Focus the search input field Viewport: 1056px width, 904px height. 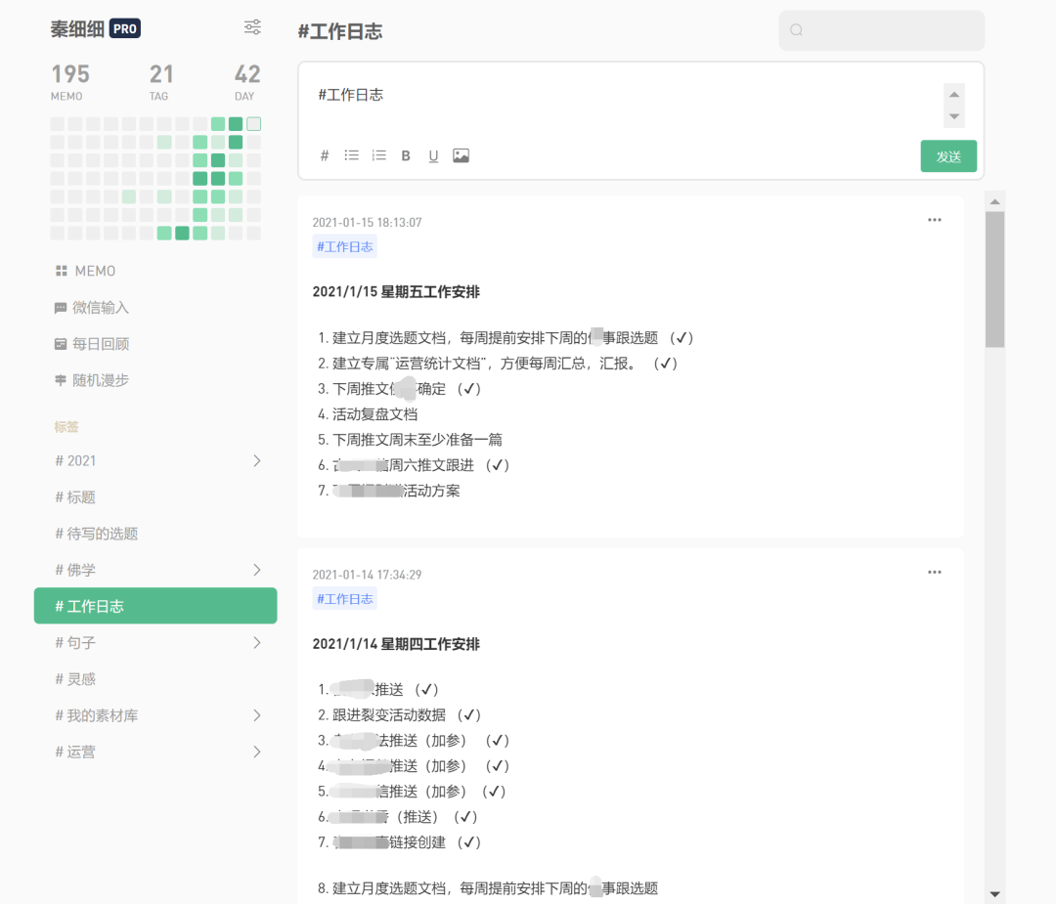click(x=882, y=30)
